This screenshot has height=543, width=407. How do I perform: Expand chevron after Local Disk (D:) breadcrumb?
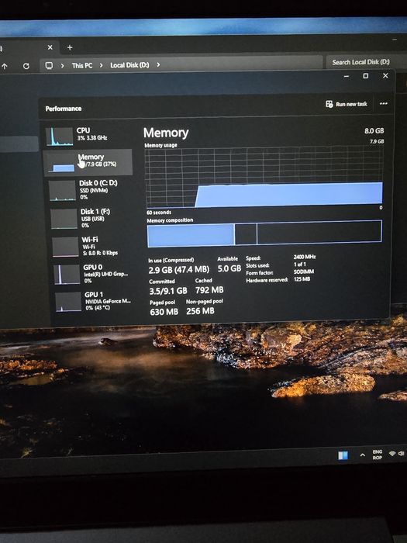(x=158, y=64)
